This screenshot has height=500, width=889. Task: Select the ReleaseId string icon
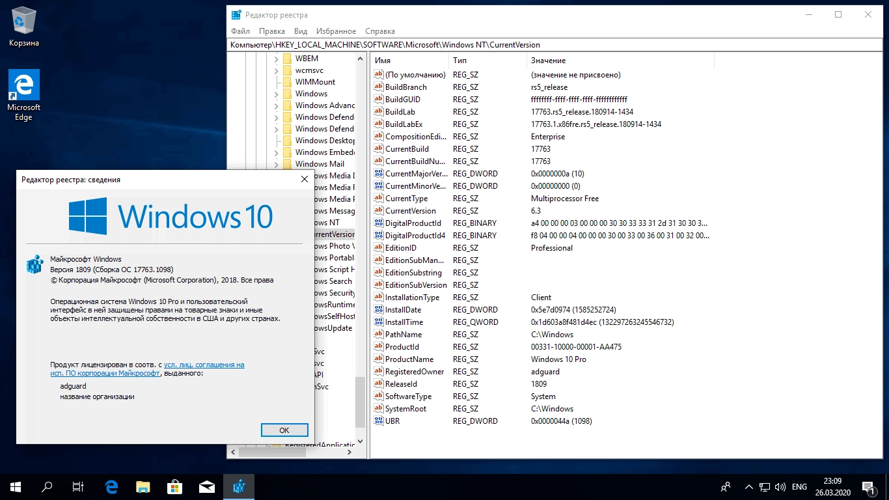point(379,384)
